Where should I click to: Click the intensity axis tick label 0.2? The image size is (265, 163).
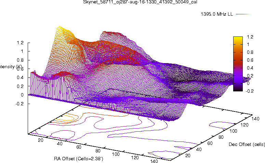point(20,86)
